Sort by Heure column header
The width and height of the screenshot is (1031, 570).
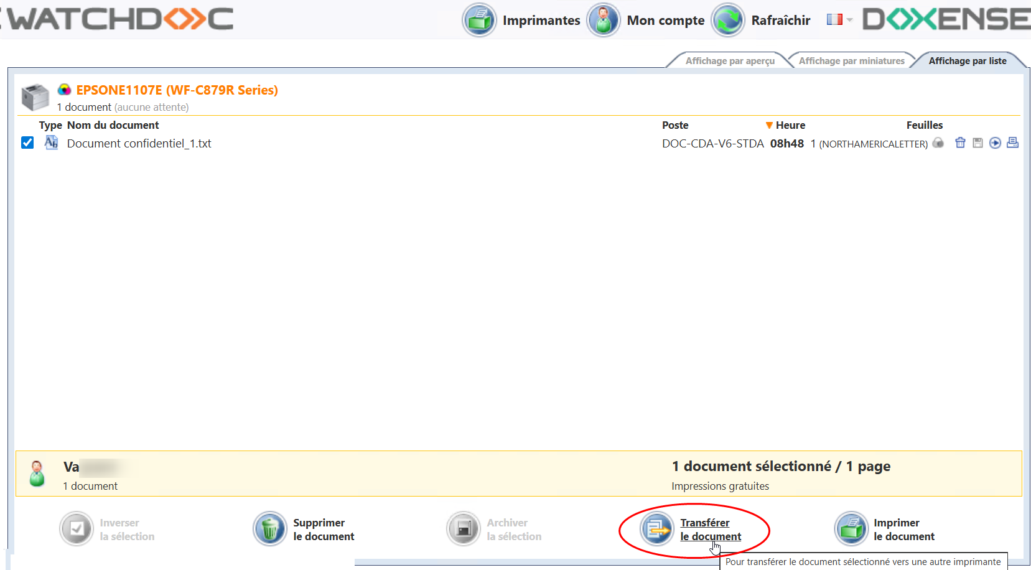coord(790,125)
